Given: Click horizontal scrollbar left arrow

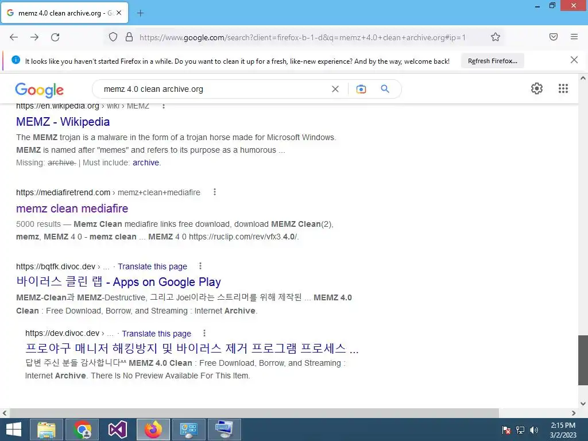Looking at the screenshot, I should 5,413.
